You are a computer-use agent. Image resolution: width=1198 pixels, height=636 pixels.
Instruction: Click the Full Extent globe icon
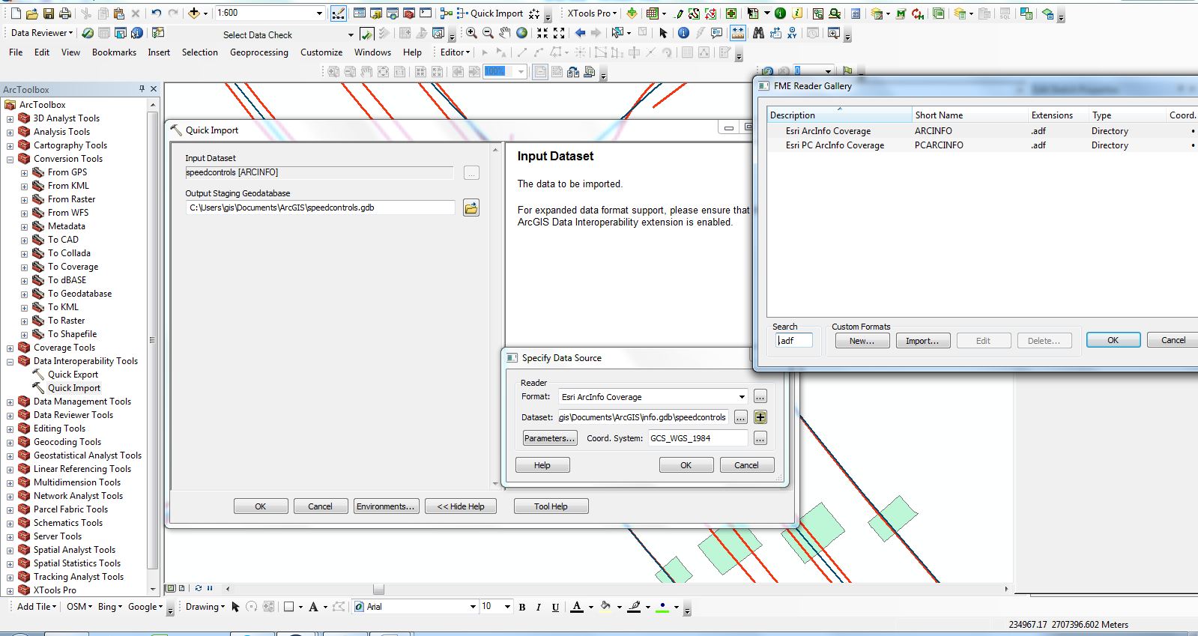pyautogui.click(x=522, y=33)
